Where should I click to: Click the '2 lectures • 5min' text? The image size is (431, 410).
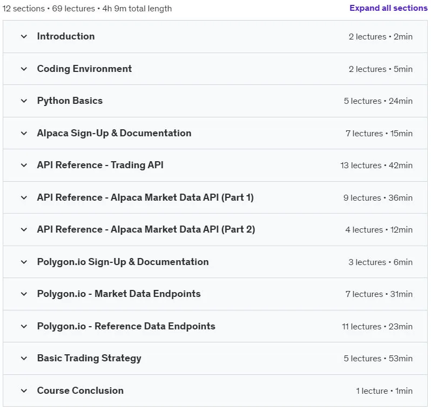(x=380, y=69)
